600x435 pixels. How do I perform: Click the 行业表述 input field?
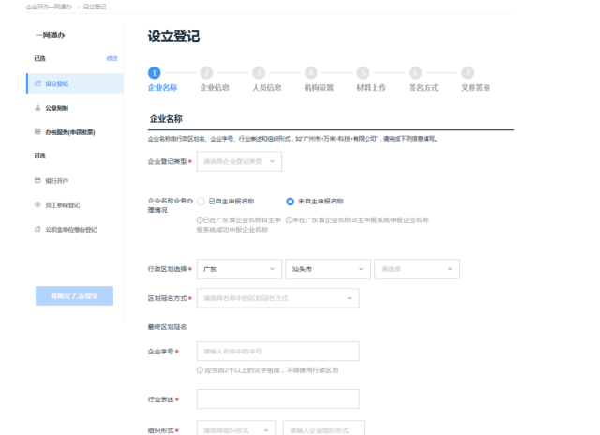click(278, 399)
